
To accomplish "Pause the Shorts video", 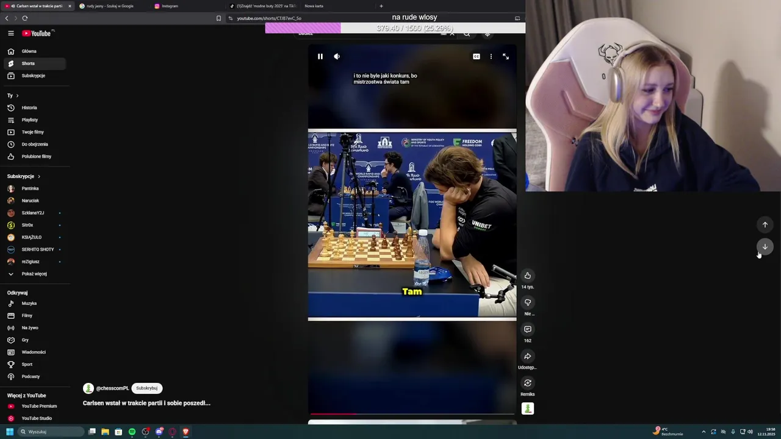I will pyautogui.click(x=320, y=57).
